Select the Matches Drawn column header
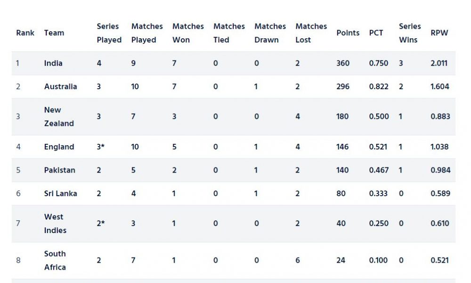Image resolution: width=471 pixels, height=283 pixels. tap(270, 33)
